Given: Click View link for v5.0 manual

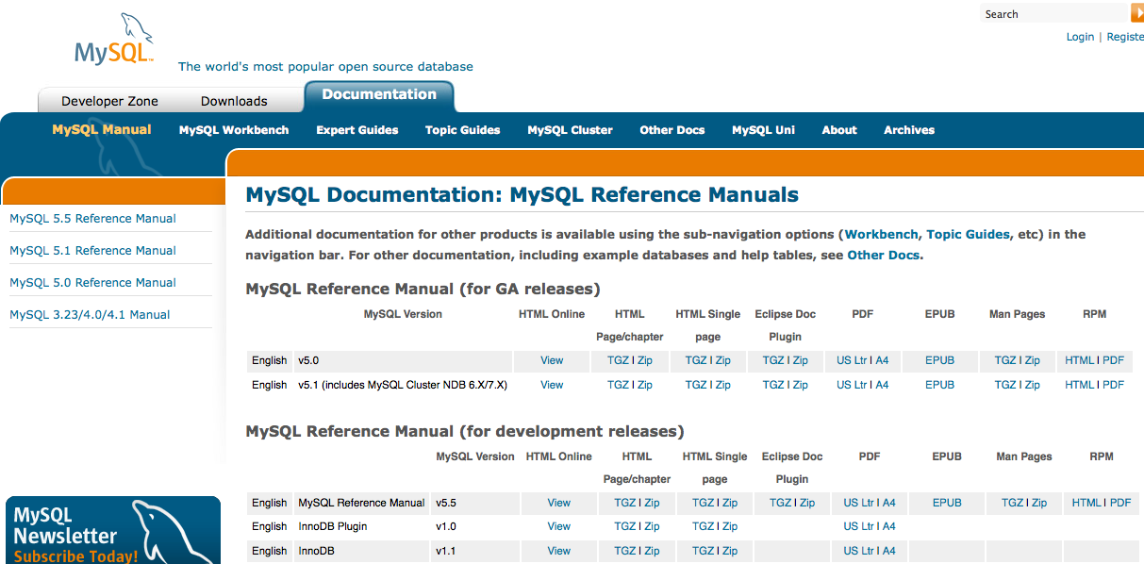Looking at the screenshot, I should pos(552,360).
